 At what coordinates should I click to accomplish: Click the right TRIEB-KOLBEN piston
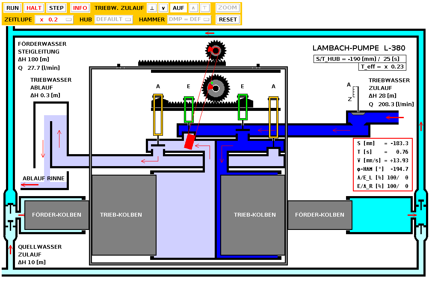point(253,215)
